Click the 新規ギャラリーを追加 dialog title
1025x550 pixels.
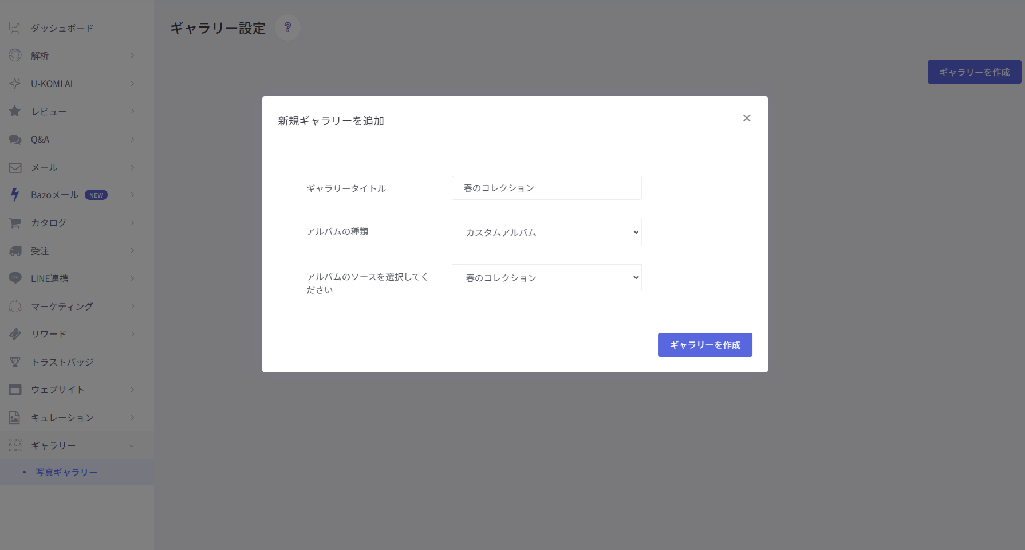click(331, 121)
